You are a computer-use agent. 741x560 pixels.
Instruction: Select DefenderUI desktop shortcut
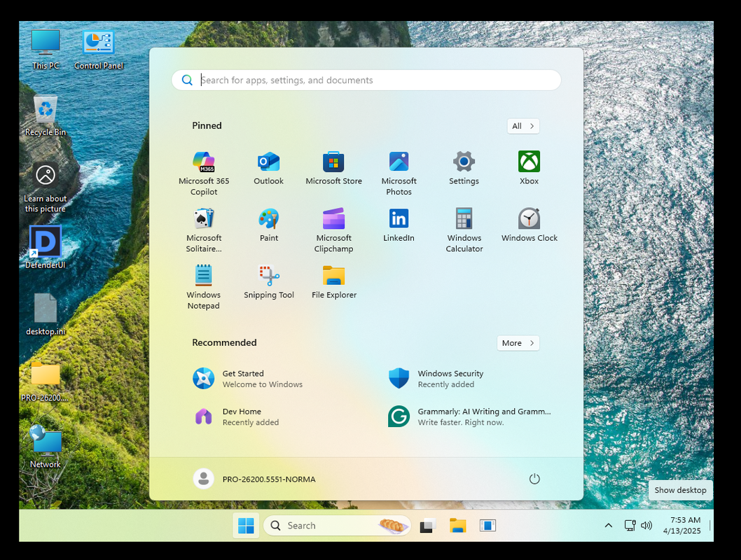[46, 247]
